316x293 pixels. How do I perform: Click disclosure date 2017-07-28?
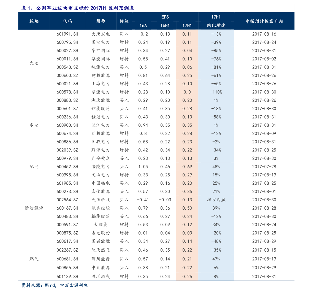[x=264, y=167]
